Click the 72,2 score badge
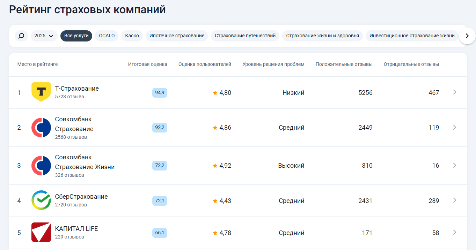This screenshot has width=476, height=250. 160,166
